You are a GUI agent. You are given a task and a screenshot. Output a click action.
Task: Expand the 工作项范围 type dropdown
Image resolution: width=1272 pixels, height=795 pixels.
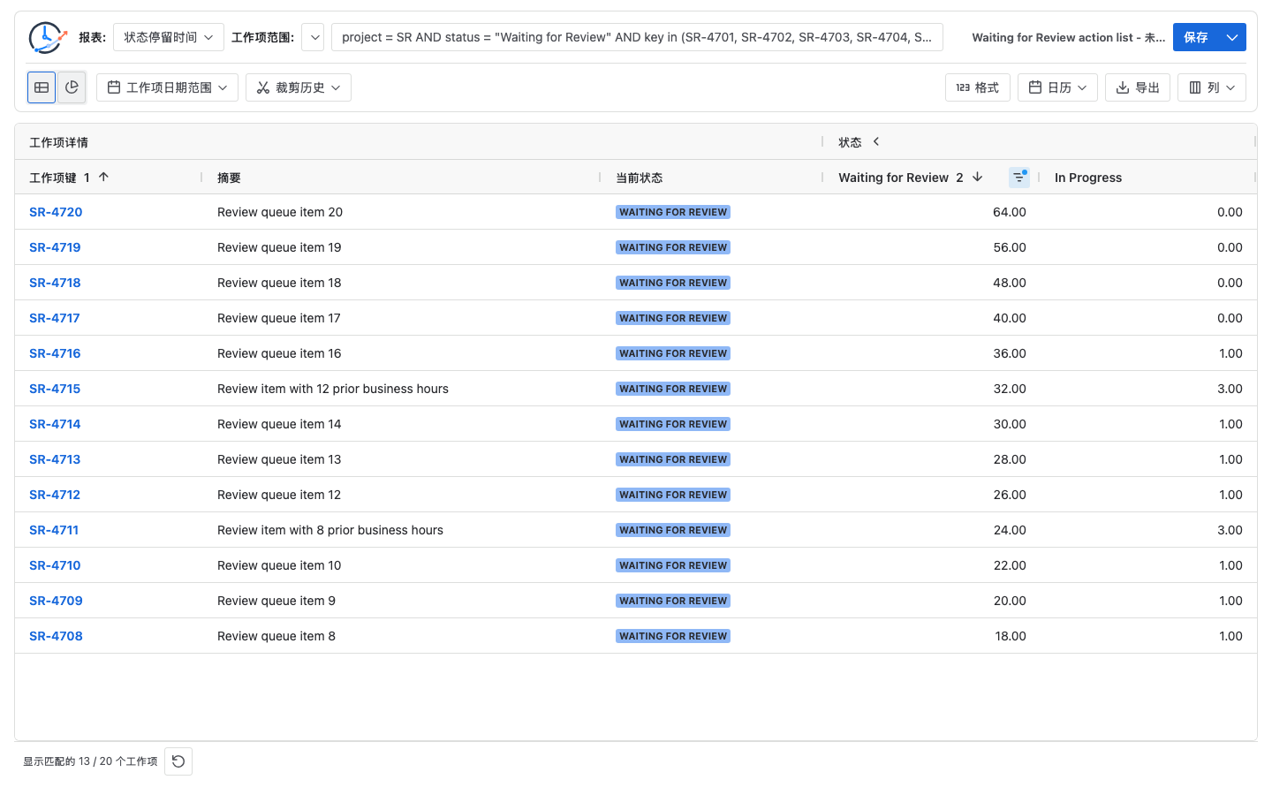(x=314, y=37)
